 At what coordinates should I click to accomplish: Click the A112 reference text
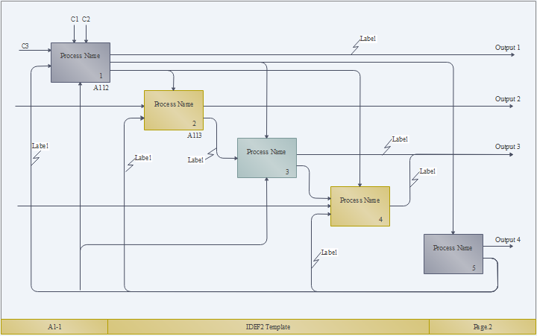pyautogui.click(x=101, y=88)
